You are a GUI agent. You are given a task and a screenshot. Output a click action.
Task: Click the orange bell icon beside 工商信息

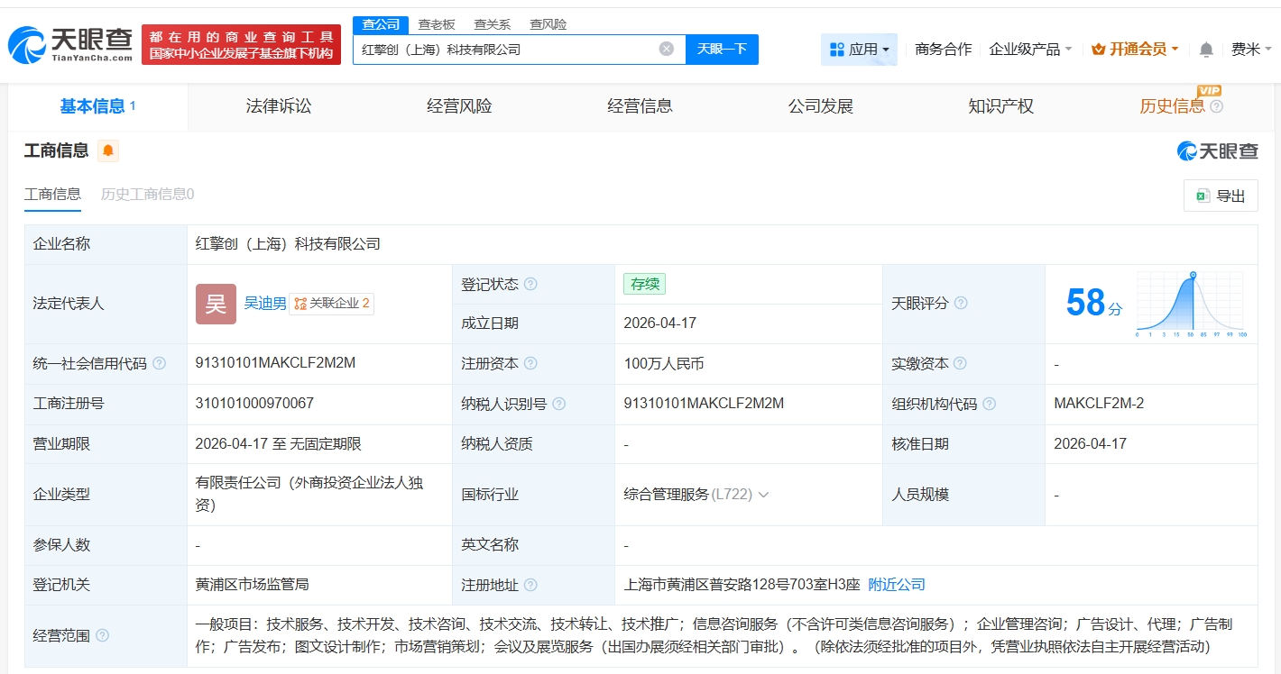[x=106, y=150]
